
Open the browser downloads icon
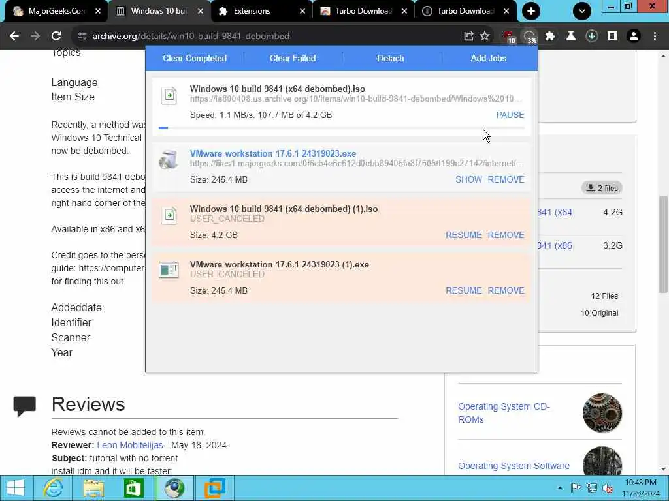point(592,37)
